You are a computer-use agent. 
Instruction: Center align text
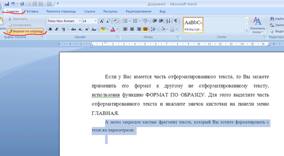(x=132, y=29)
